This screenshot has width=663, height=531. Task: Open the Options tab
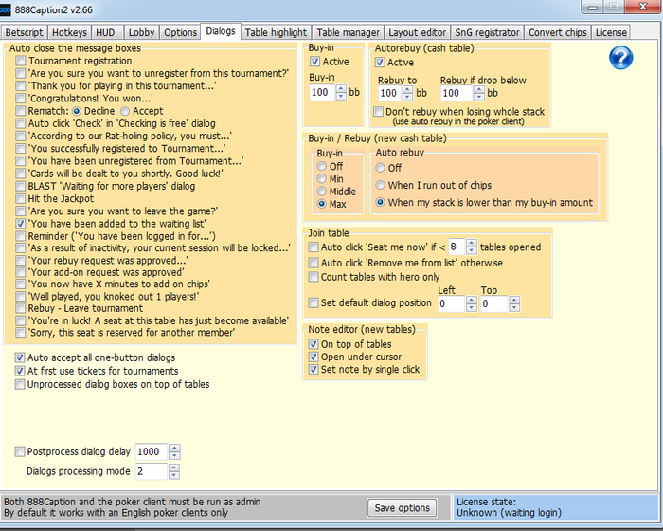pos(181,32)
